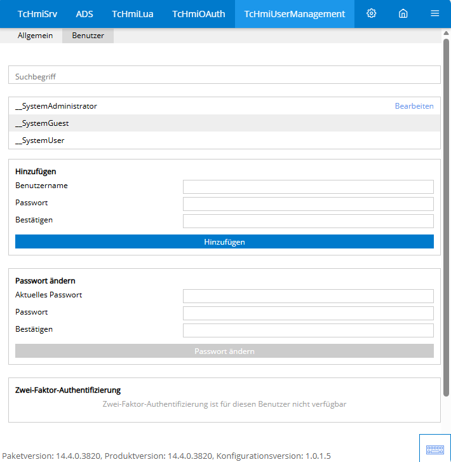Select the __SystemGuest user entry

pos(42,123)
